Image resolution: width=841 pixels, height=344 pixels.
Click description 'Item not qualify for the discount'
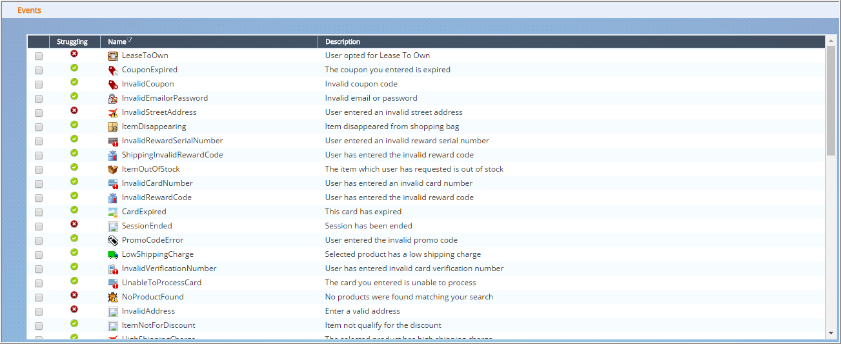click(x=383, y=325)
